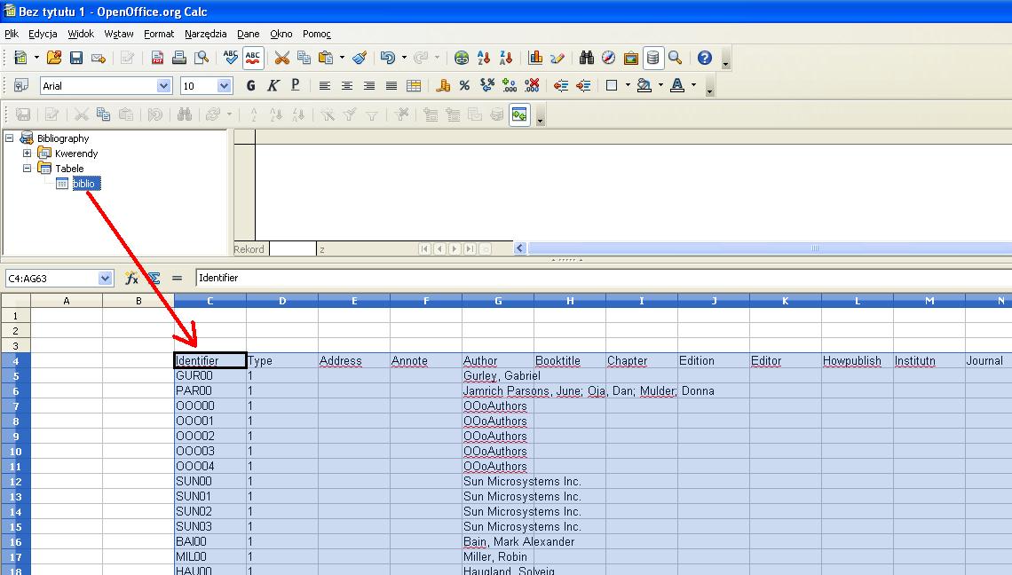The width and height of the screenshot is (1012, 575).
Task: Show the drawing functions toolbar
Action: pos(557,58)
